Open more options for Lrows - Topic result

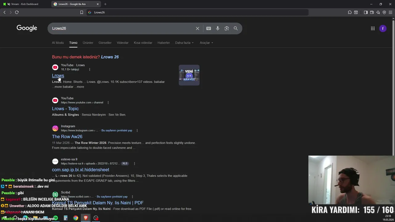(x=108, y=102)
